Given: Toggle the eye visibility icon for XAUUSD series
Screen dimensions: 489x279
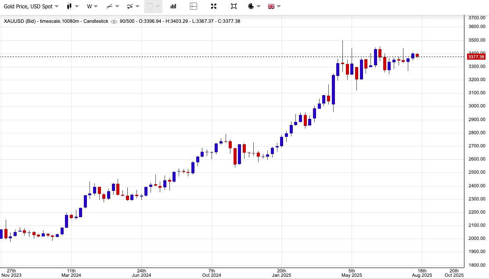Looking at the screenshot, I should 114,21.
